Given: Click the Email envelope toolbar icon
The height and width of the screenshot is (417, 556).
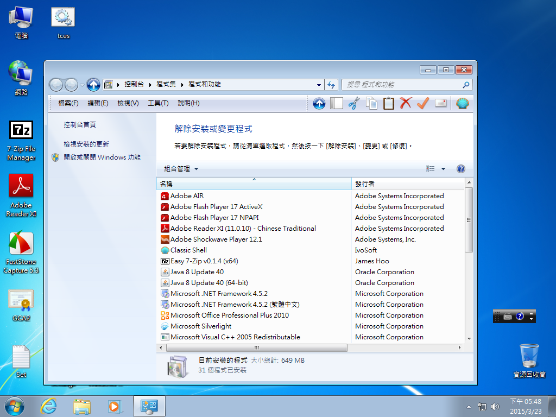Looking at the screenshot, I should point(440,103).
